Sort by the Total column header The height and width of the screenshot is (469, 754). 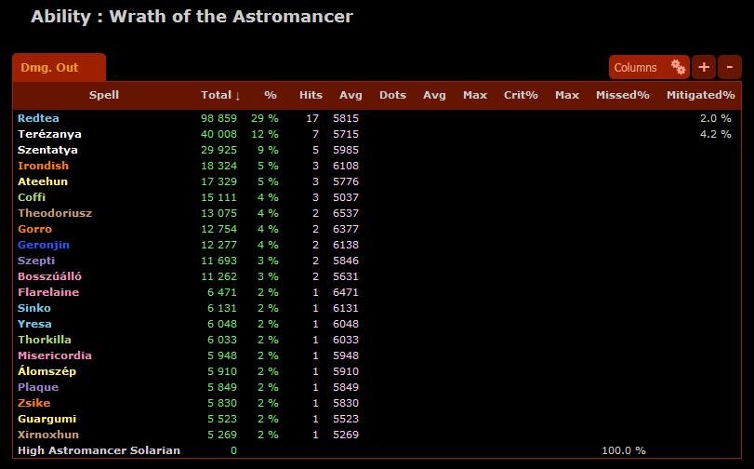click(220, 95)
